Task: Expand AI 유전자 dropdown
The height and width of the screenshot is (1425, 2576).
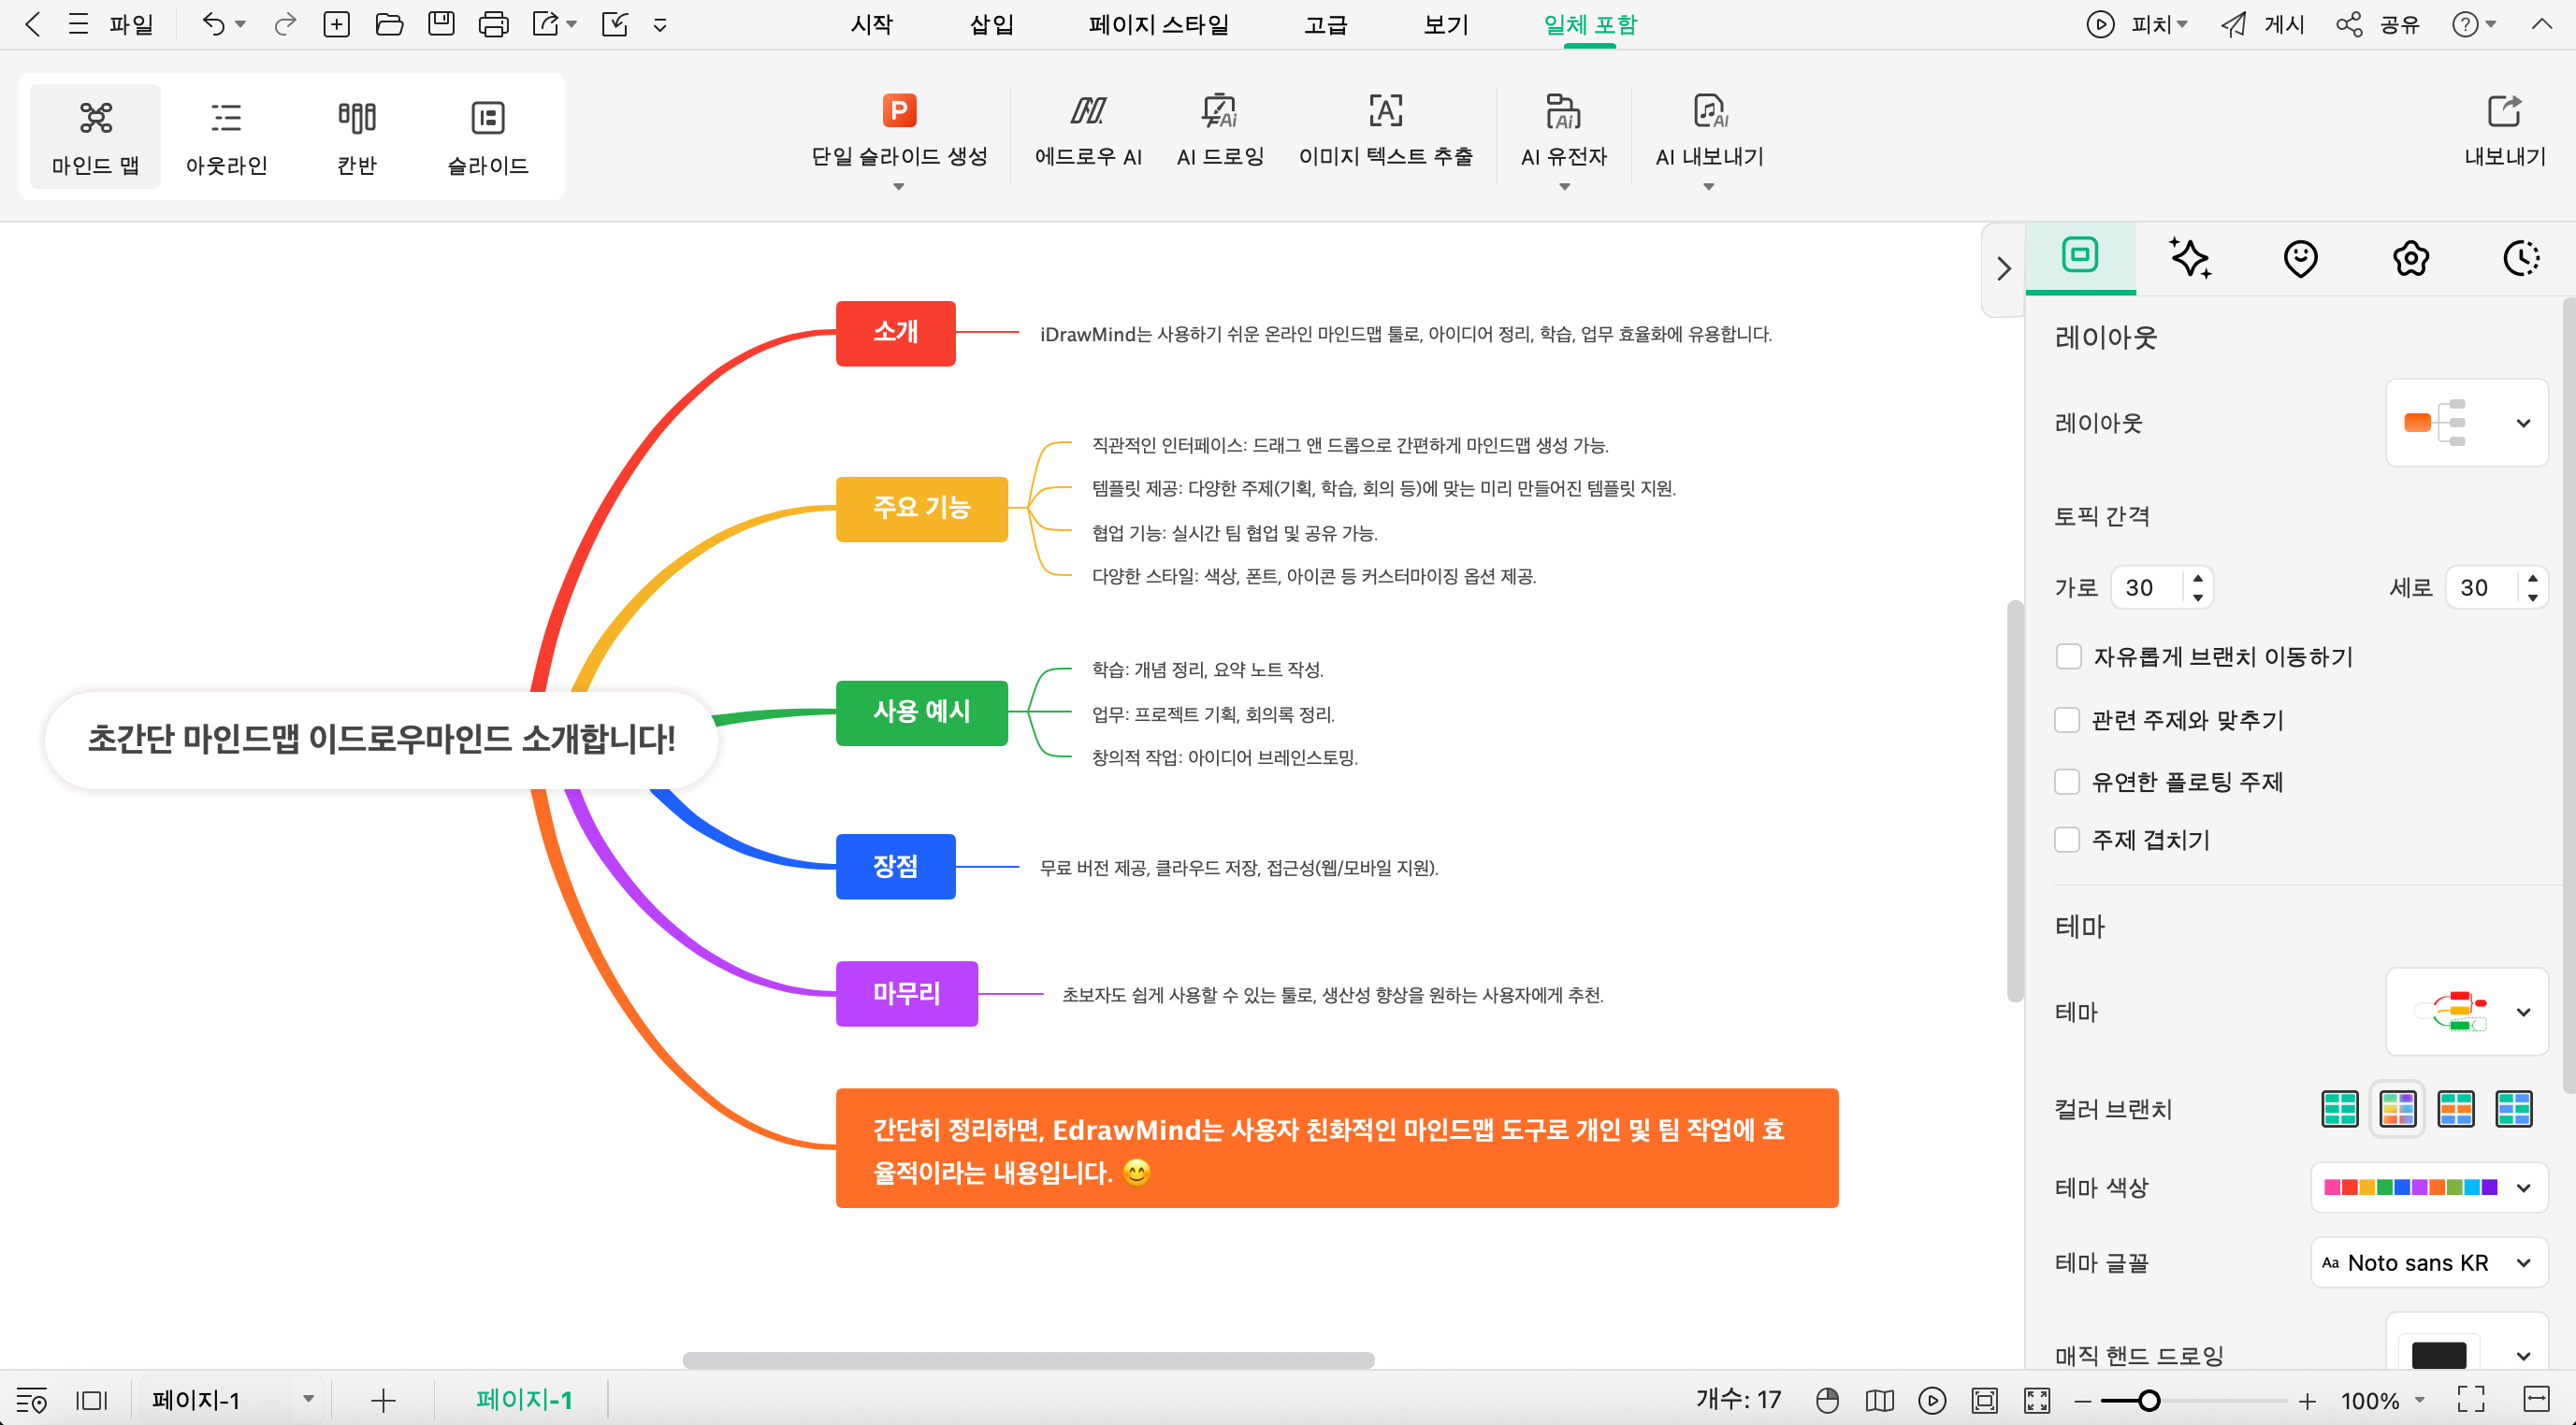Action: pyautogui.click(x=1565, y=187)
